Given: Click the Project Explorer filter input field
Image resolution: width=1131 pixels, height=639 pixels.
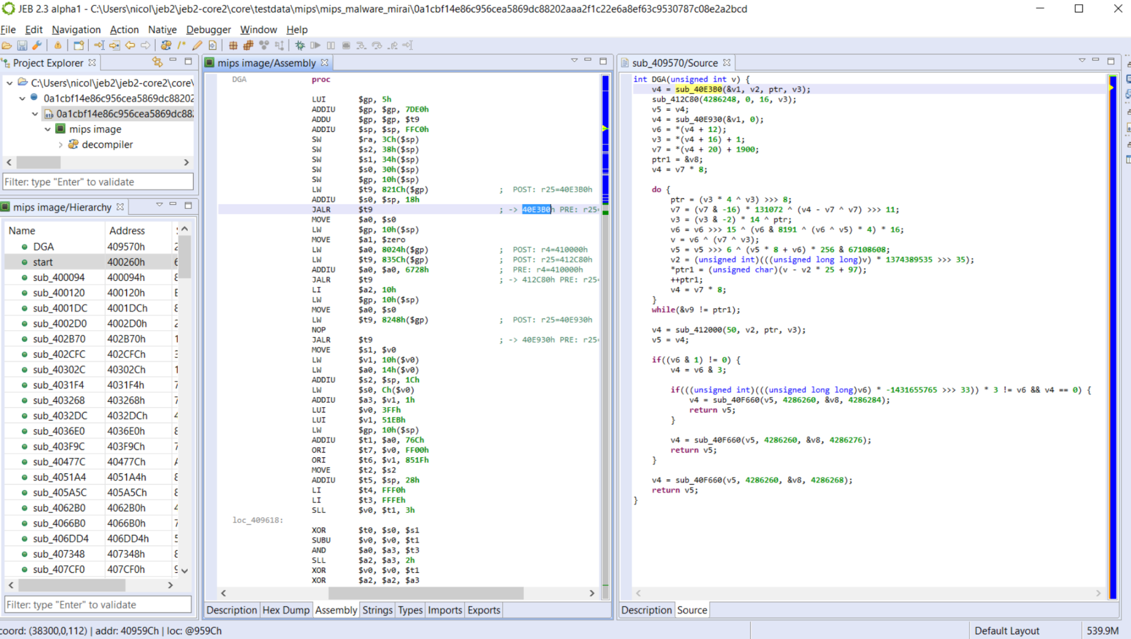Looking at the screenshot, I should click(98, 182).
